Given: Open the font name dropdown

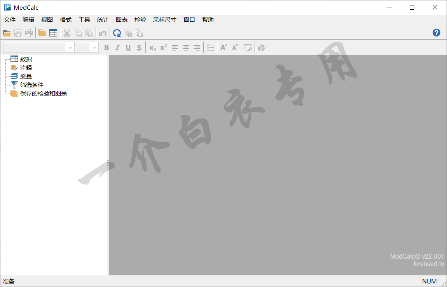Looking at the screenshot, I should coord(70,47).
